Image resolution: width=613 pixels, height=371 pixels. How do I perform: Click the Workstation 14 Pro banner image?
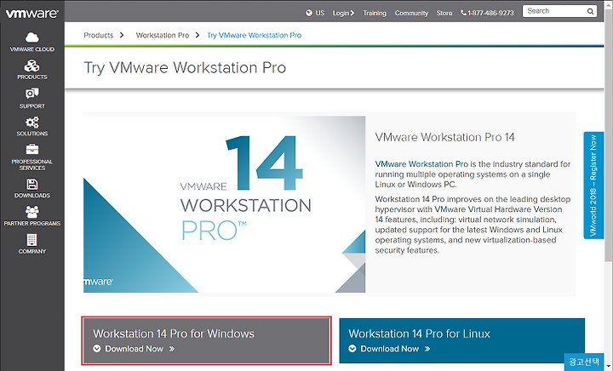tap(225, 204)
